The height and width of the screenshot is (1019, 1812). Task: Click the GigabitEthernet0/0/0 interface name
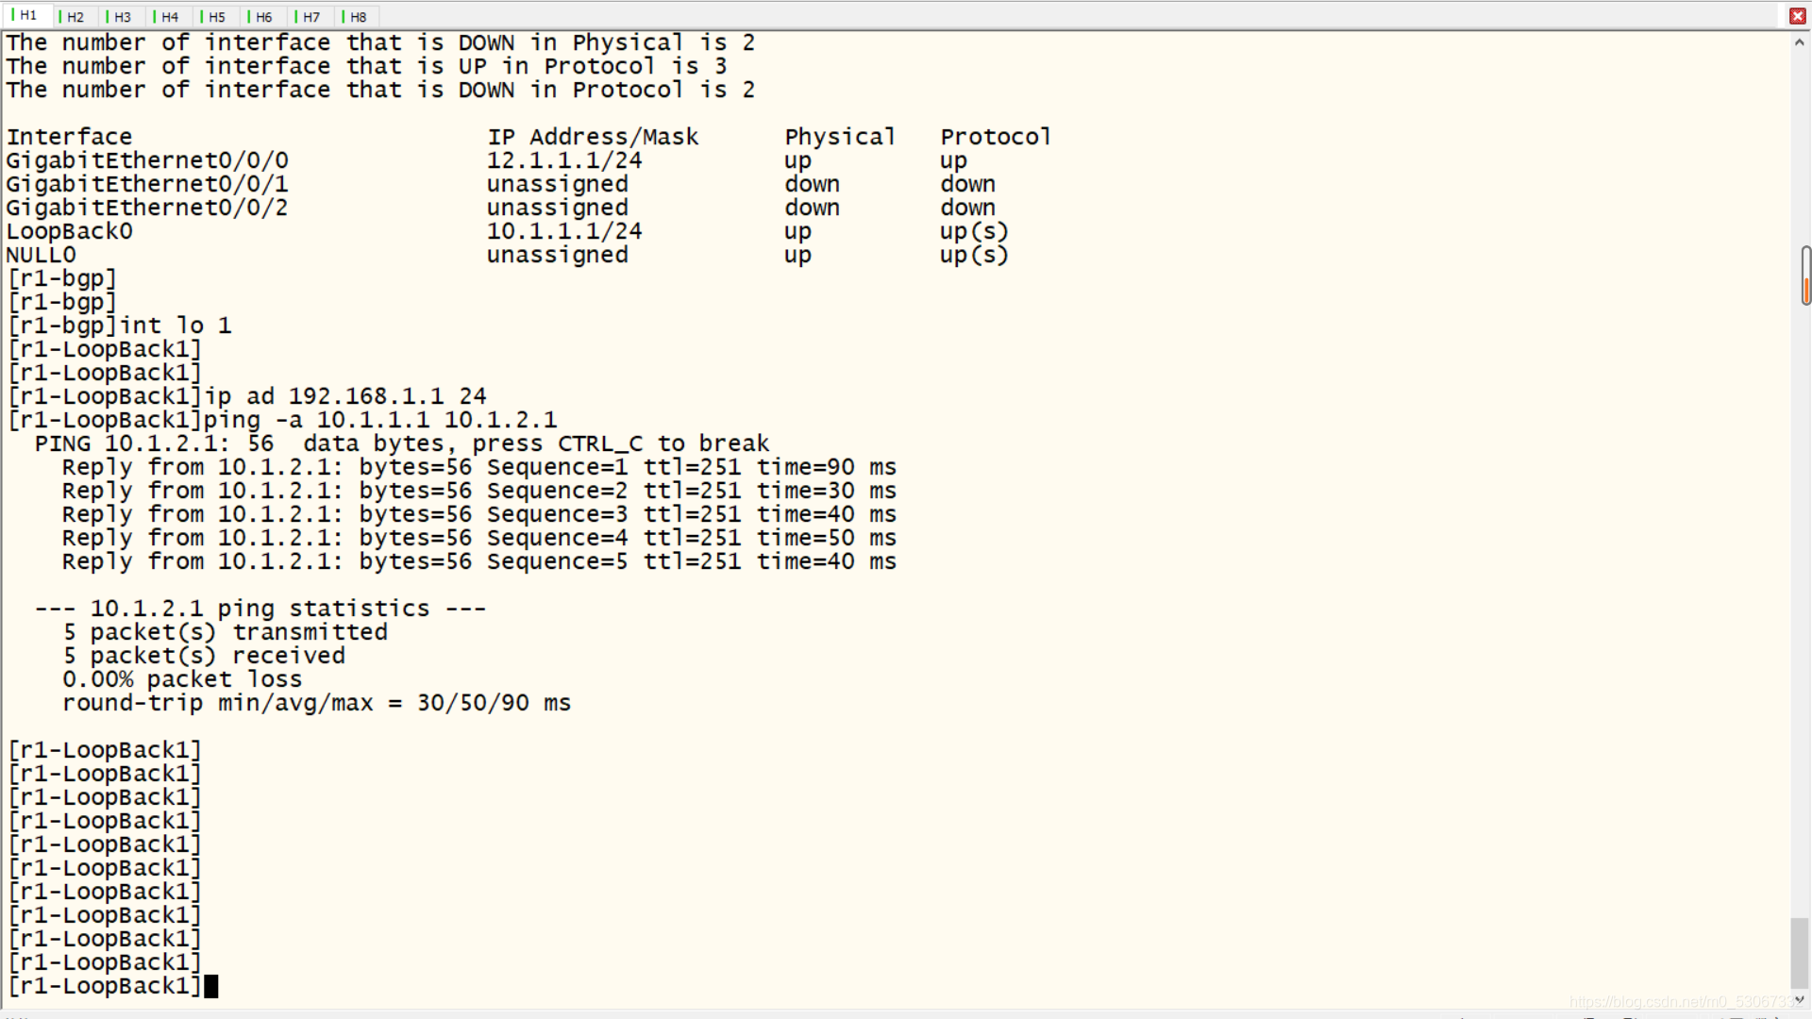[x=147, y=160]
